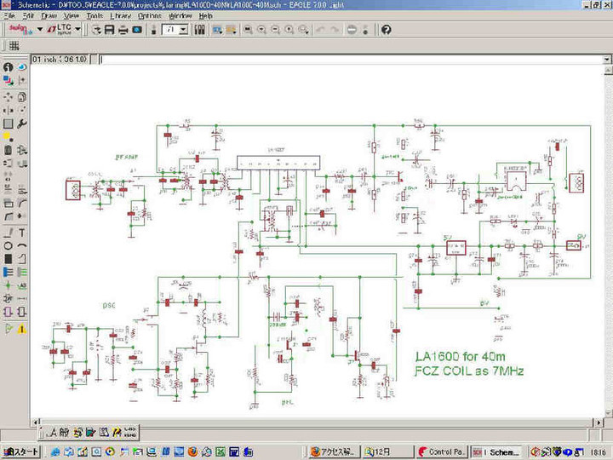Open the Options menu
The image size is (613, 460).
pos(149,15)
